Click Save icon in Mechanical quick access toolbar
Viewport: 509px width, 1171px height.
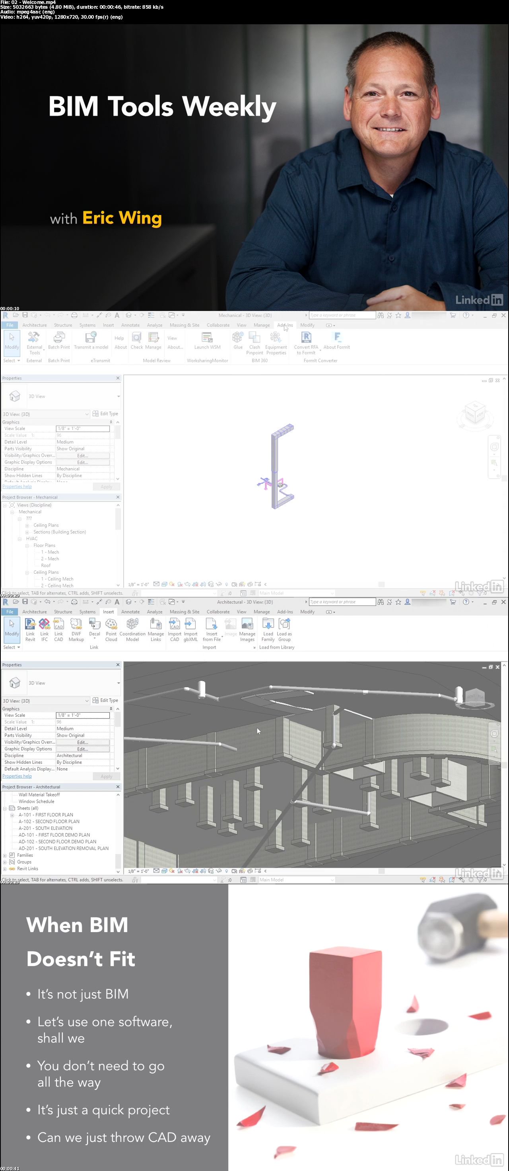[x=25, y=315]
